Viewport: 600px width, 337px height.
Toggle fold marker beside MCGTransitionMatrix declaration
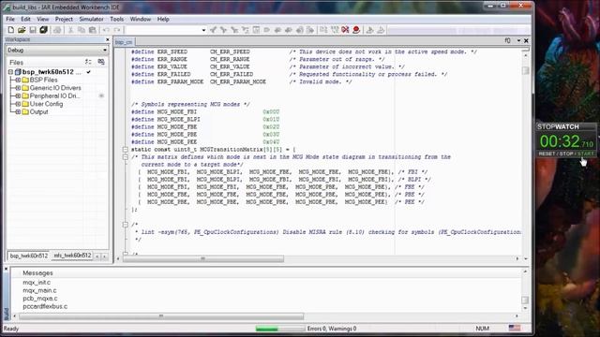point(125,150)
